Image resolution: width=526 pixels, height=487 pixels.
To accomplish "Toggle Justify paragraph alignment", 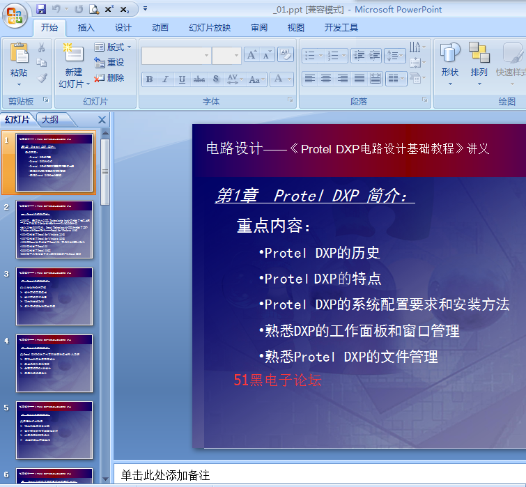I will point(359,79).
